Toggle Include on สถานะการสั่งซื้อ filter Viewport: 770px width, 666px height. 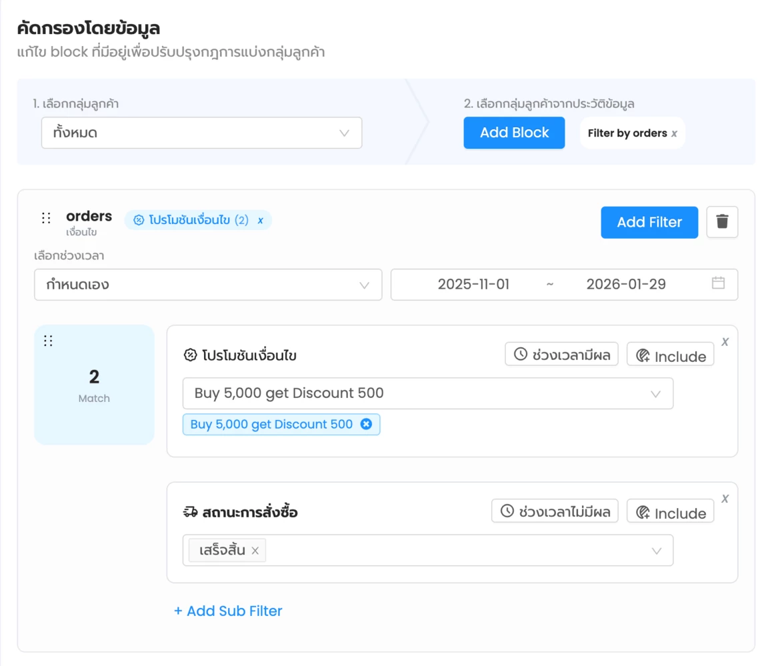tap(670, 512)
